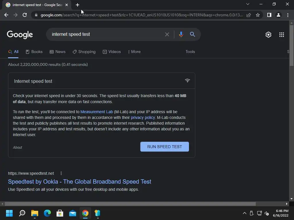Open the search Tools options

click(x=190, y=52)
